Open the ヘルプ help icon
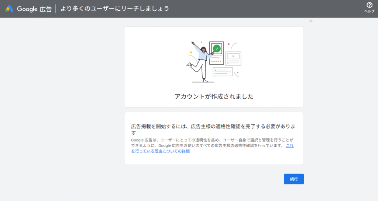The width and height of the screenshot is (378, 201). pyautogui.click(x=369, y=7)
